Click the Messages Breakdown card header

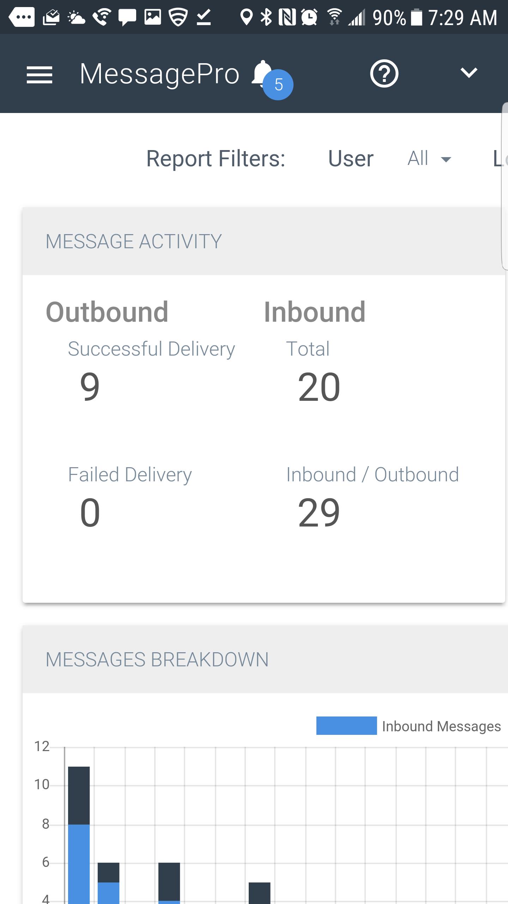pos(157,659)
